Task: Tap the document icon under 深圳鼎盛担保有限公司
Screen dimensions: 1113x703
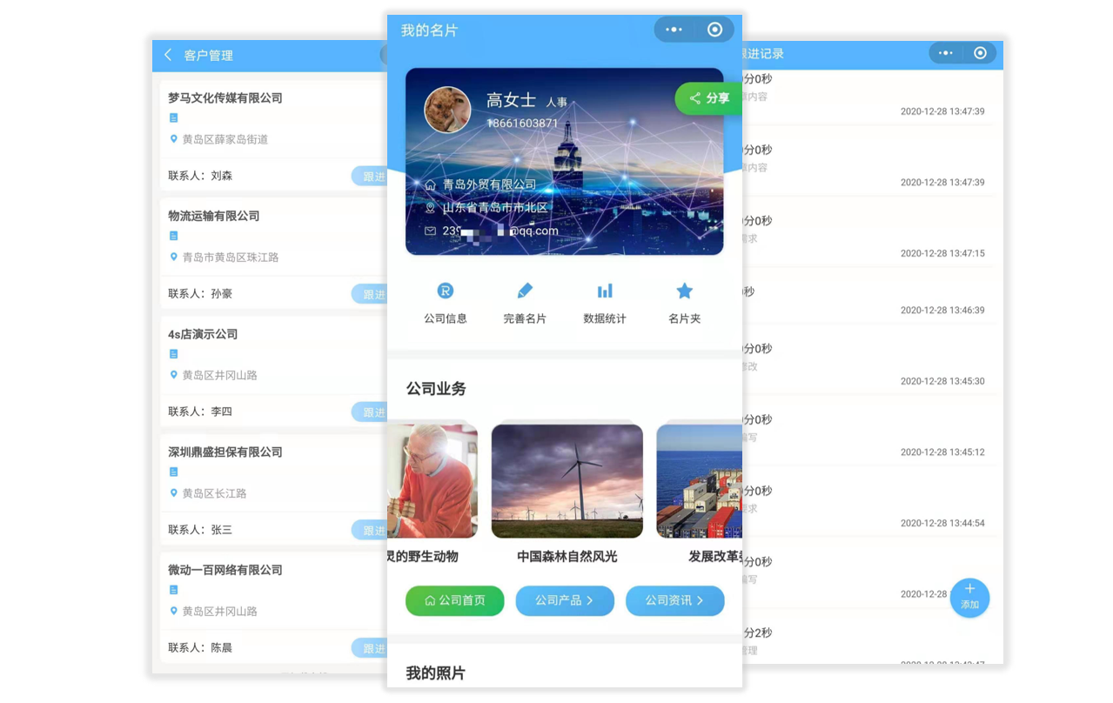Action: click(173, 472)
